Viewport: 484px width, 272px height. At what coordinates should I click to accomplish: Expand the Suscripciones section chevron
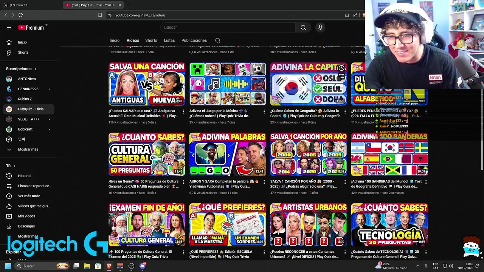36,69
